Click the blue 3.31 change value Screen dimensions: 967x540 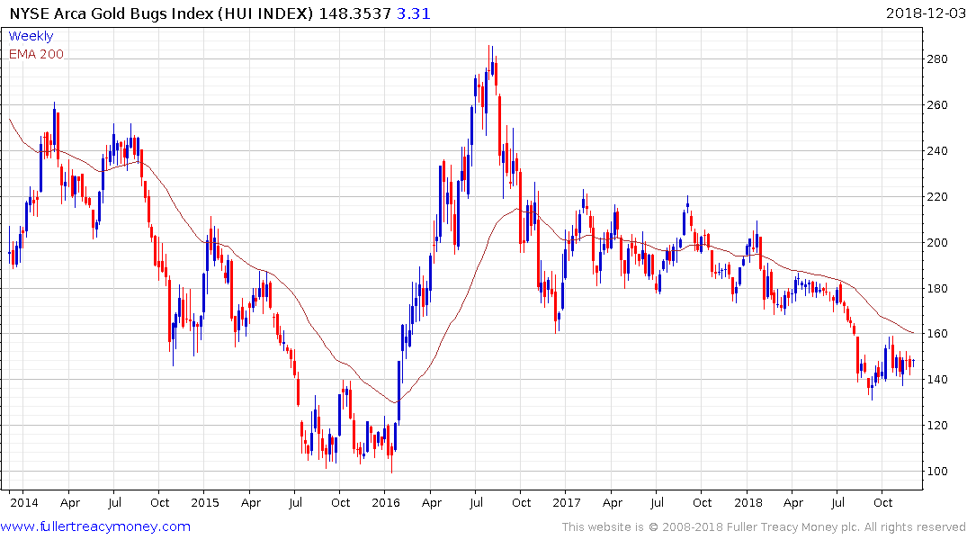pyautogui.click(x=413, y=13)
